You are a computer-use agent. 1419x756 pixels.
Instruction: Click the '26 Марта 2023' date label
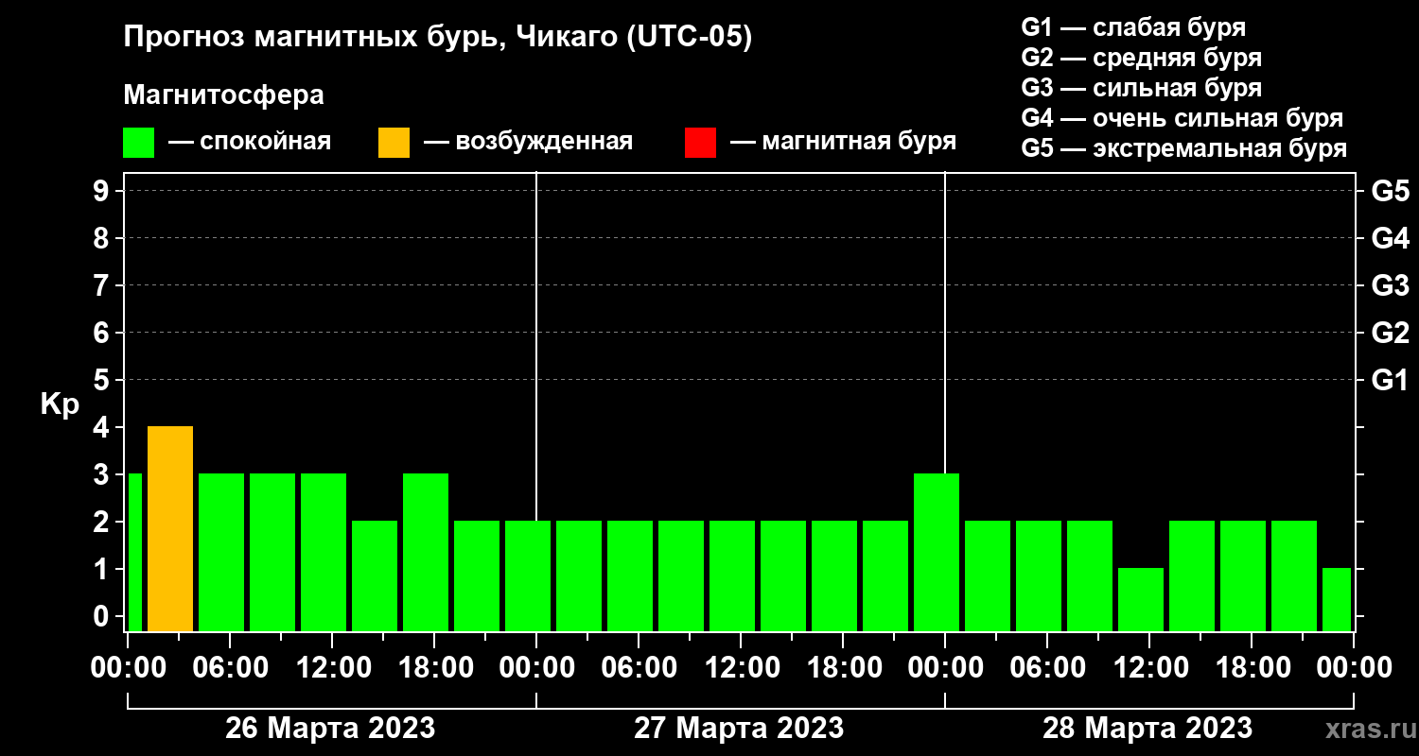pyautogui.click(x=330, y=728)
